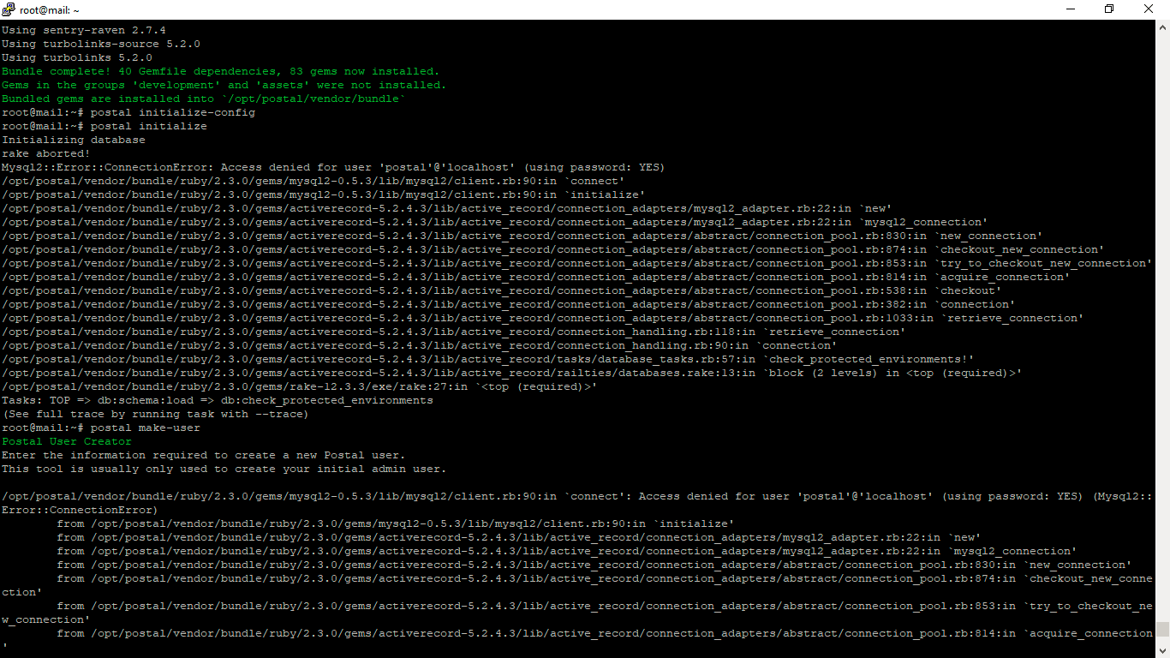The height and width of the screenshot is (658, 1170).
Task: Maximize the terminal window
Action: click(x=1109, y=9)
